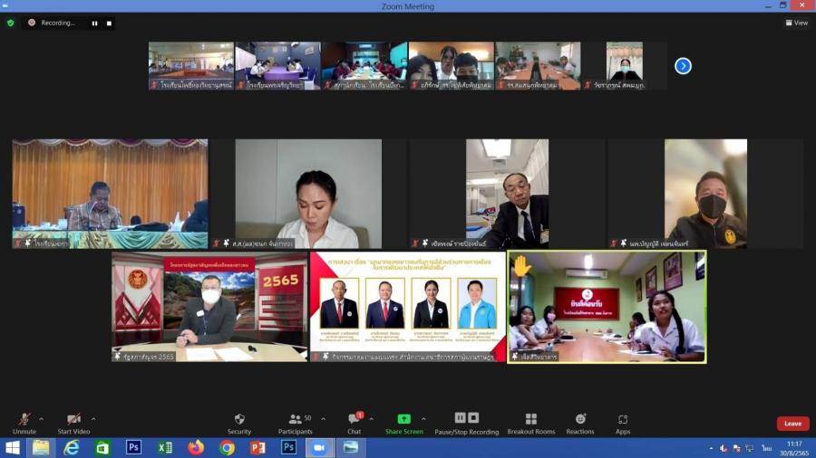This screenshot has width=816, height=458.
Task: Click the green Share Screen button
Action: [x=403, y=422]
